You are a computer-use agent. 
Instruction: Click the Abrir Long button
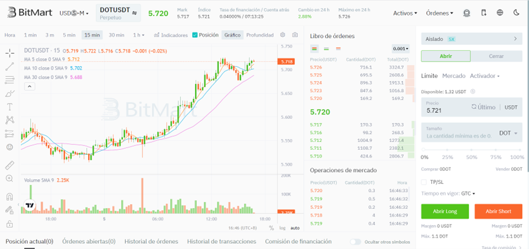(x=444, y=211)
